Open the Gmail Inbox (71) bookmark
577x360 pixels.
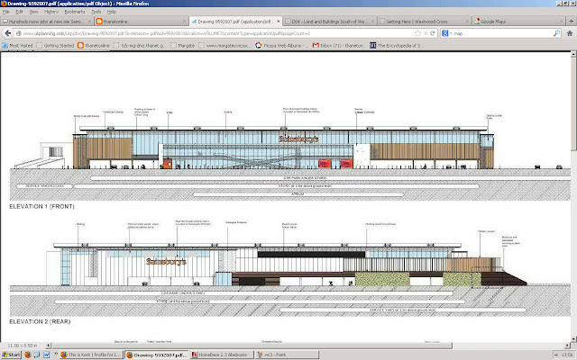click(x=339, y=45)
